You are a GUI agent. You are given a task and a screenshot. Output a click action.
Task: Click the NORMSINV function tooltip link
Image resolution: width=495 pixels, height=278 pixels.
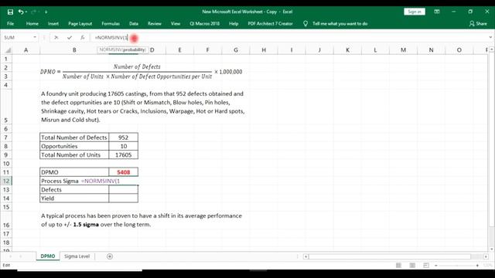(110, 49)
